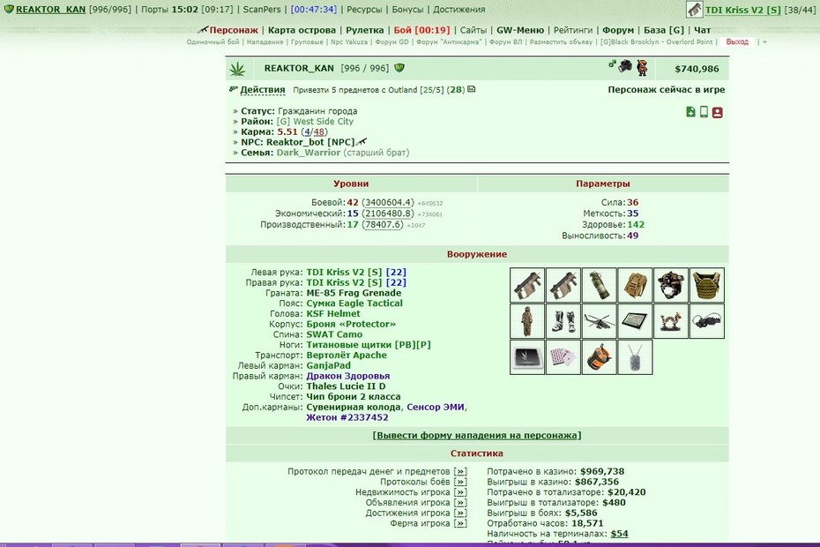Open Карта острова menu

pyautogui.click(x=302, y=30)
